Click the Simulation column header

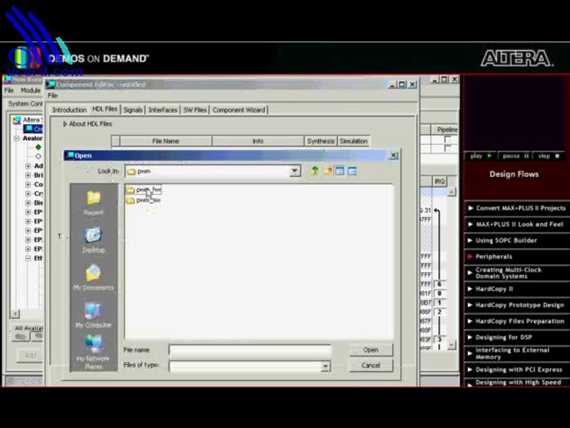point(354,141)
